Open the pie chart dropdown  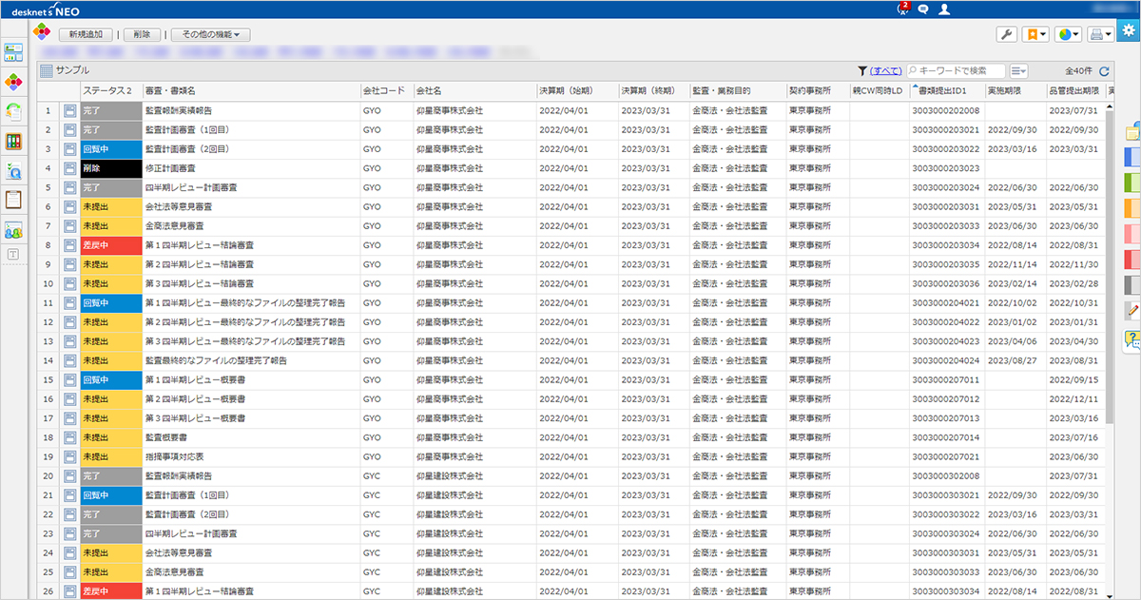(x=1069, y=34)
